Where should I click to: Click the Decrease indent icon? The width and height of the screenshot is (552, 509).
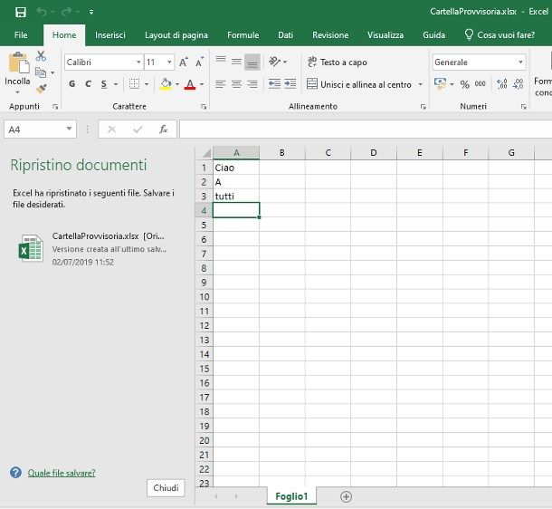pos(274,84)
